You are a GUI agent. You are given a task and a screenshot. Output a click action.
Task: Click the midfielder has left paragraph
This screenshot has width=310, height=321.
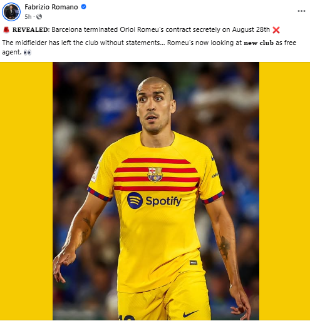(149, 48)
